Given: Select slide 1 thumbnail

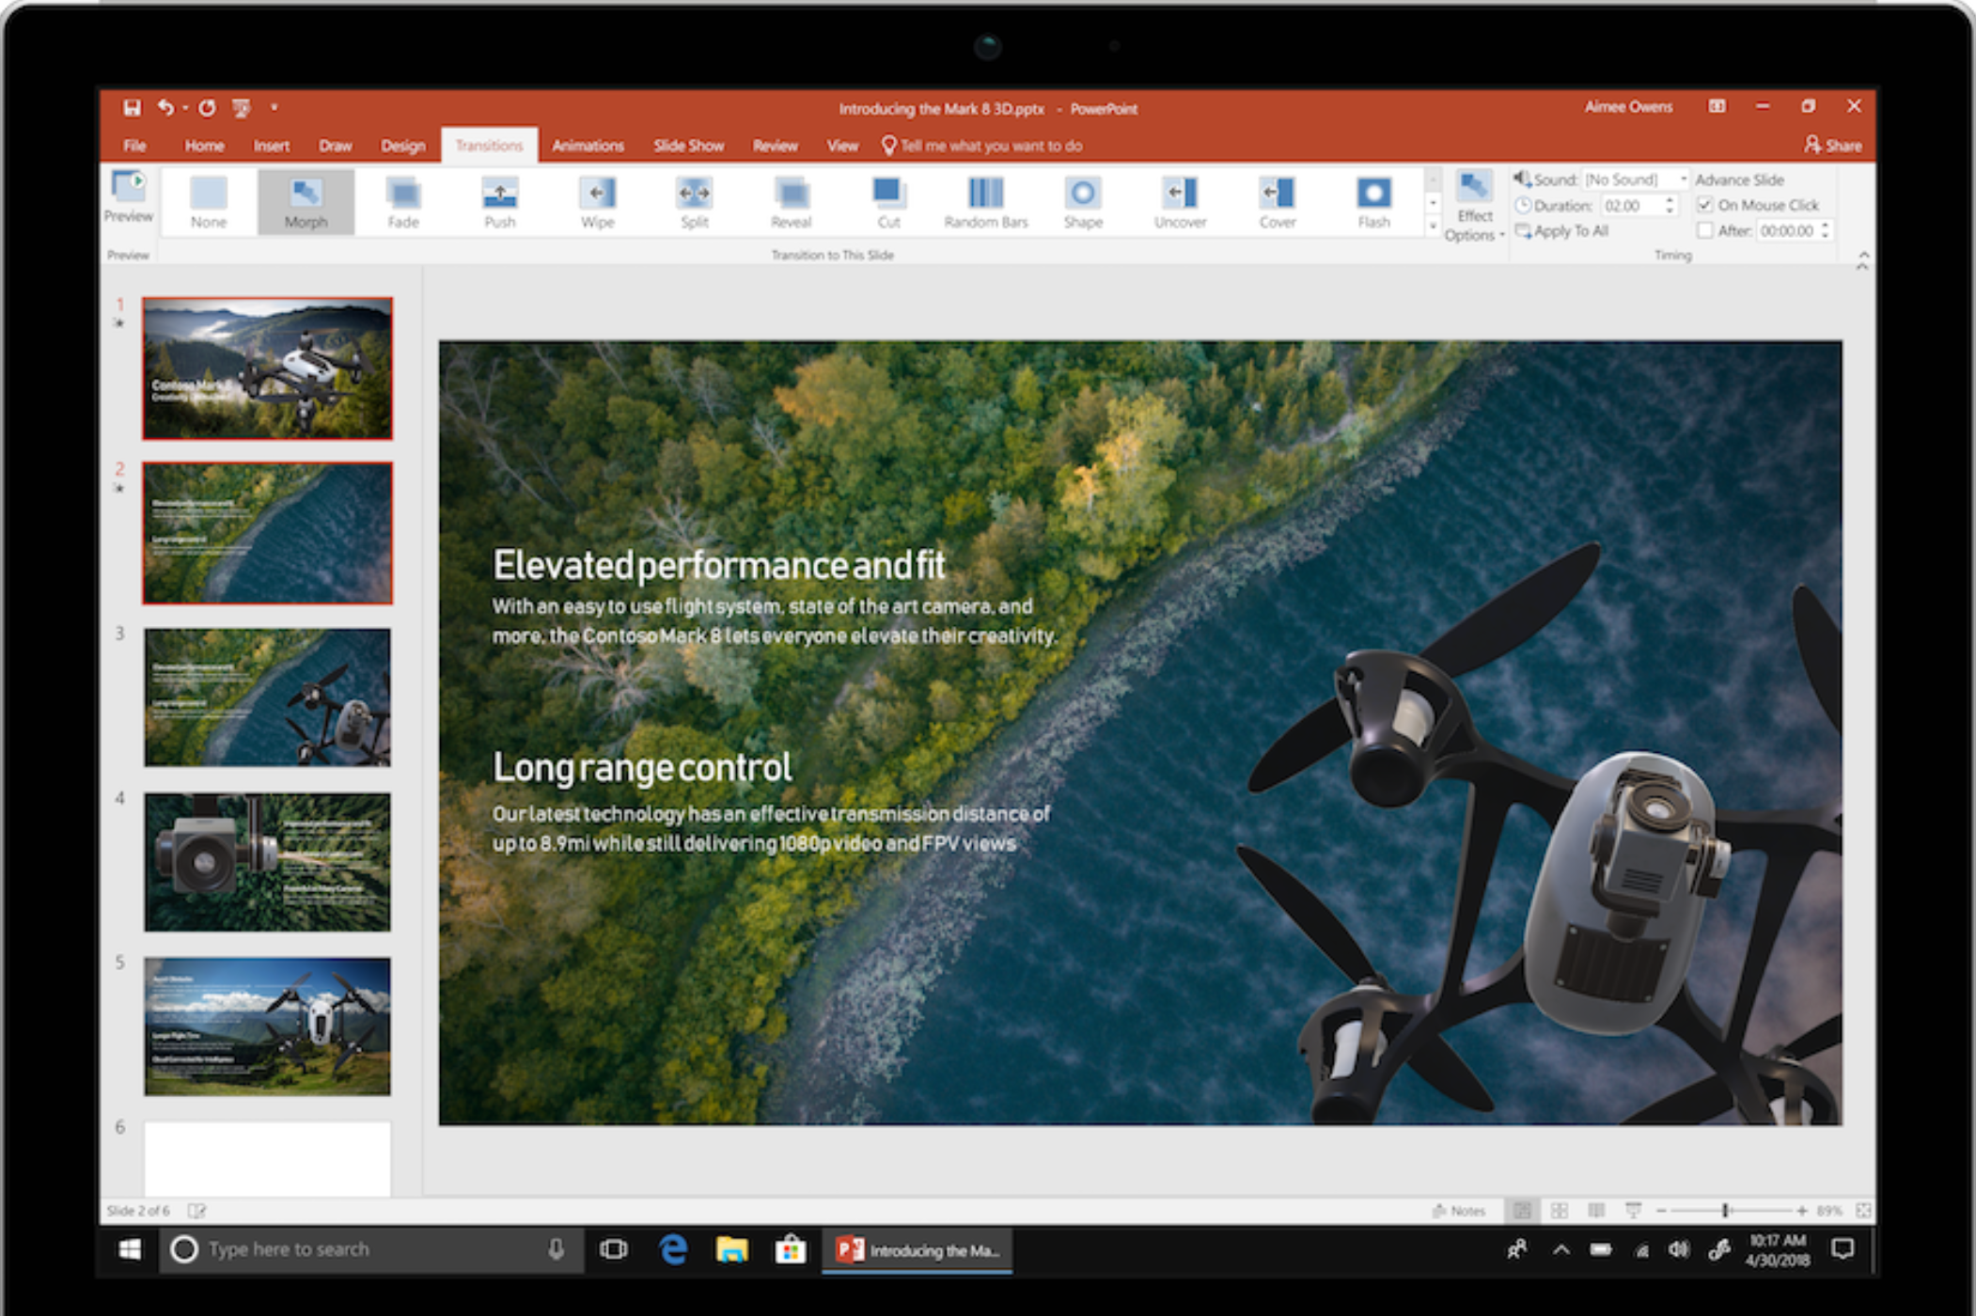Looking at the screenshot, I should coord(267,368).
